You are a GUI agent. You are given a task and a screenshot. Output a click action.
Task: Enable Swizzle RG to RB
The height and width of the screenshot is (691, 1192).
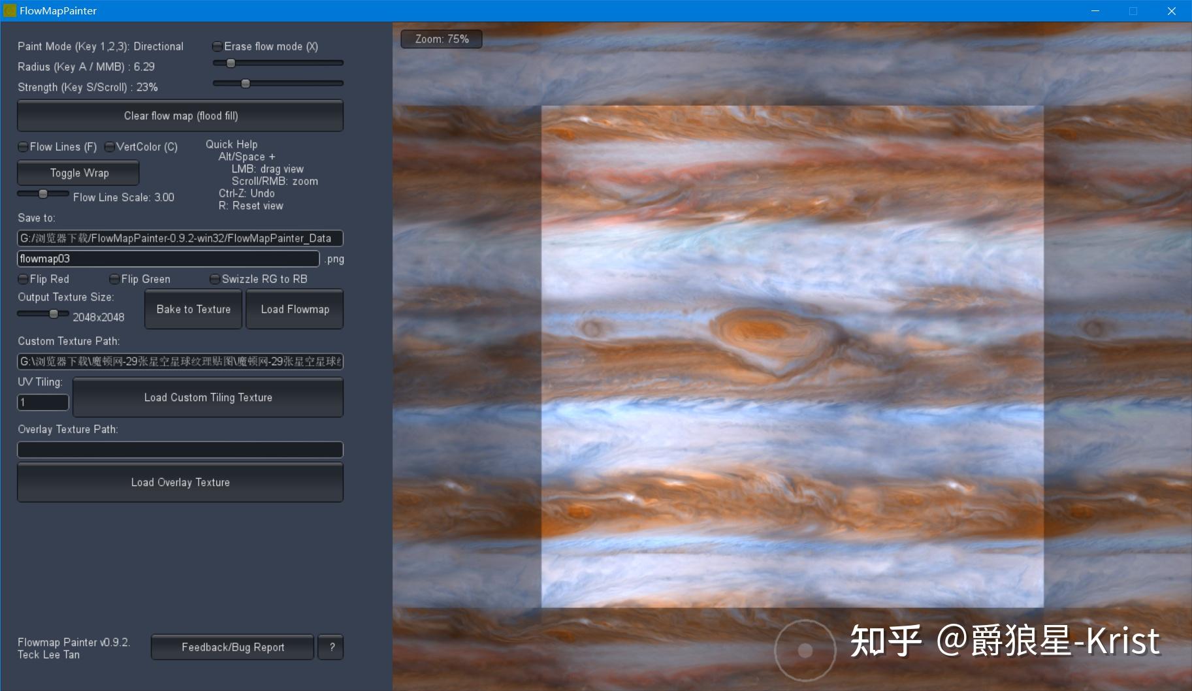[x=215, y=279]
